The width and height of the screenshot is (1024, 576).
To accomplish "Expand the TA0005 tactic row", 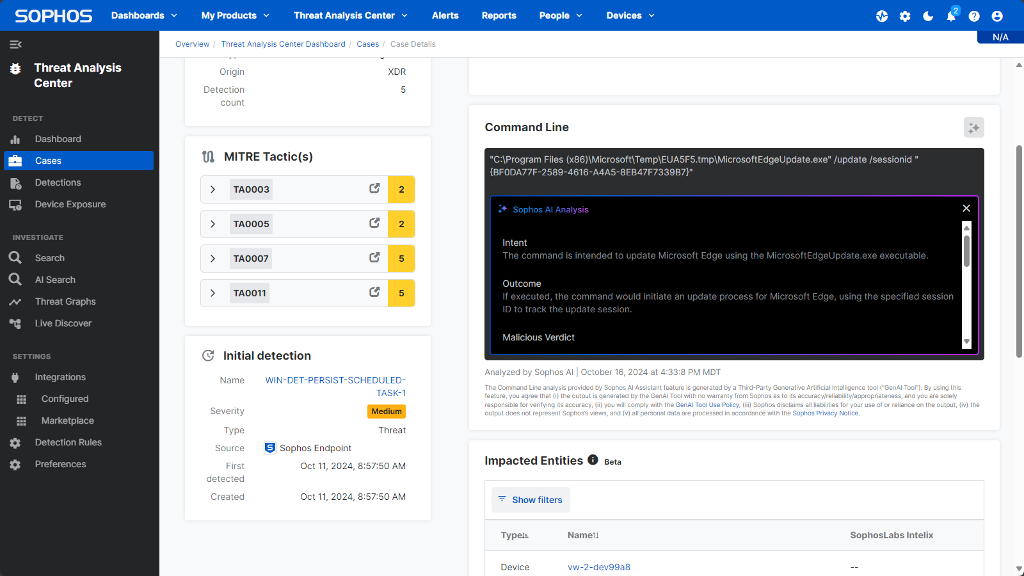I will coord(213,224).
